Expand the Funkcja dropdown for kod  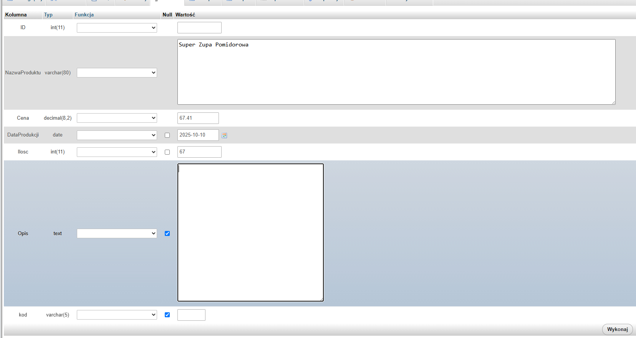(117, 315)
